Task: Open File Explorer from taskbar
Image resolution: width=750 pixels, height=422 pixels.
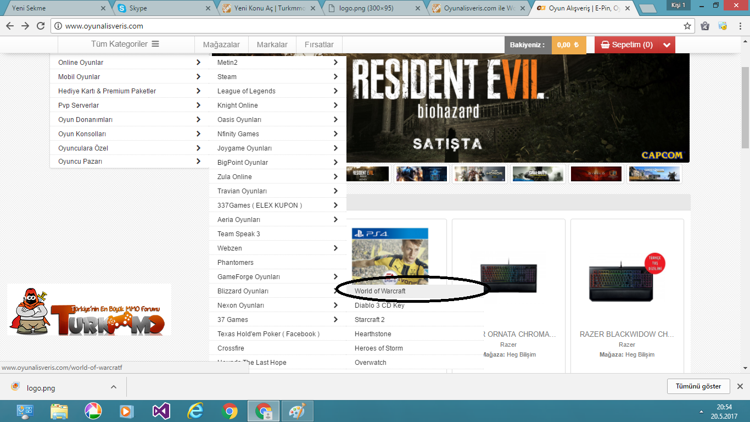Action: (59, 411)
